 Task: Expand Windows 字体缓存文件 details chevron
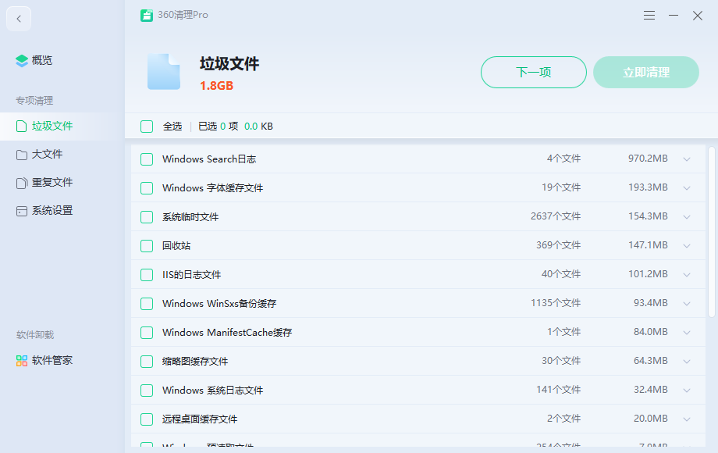(687, 188)
